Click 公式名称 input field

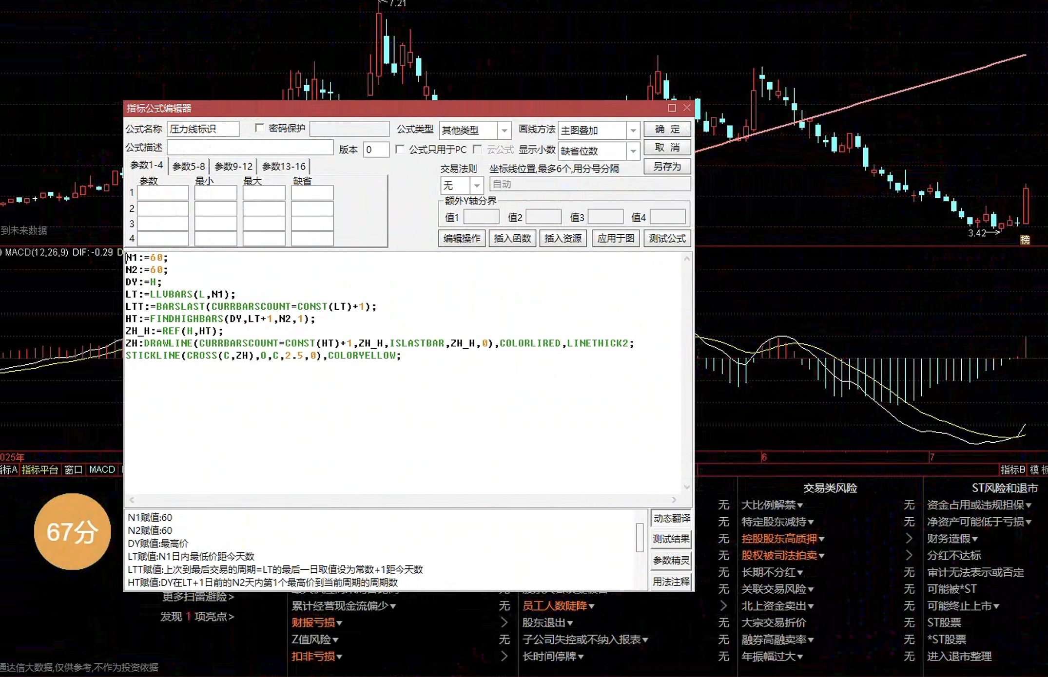coord(203,129)
